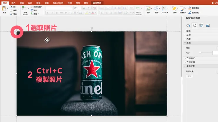The image size is (218, 122).
Task: Click the 格式 format painter icon
Action: [11, 14]
